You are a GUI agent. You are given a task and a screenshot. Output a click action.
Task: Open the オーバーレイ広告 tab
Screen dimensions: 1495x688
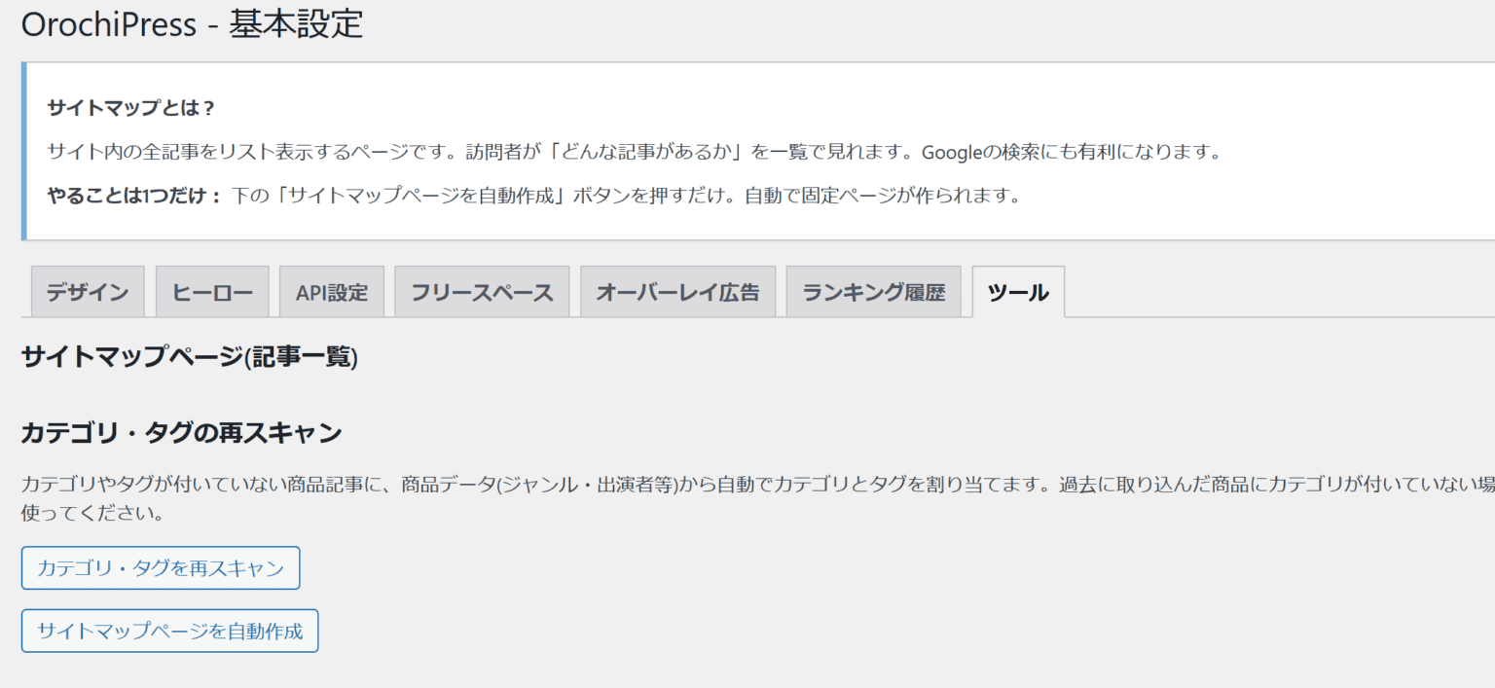coord(677,292)
